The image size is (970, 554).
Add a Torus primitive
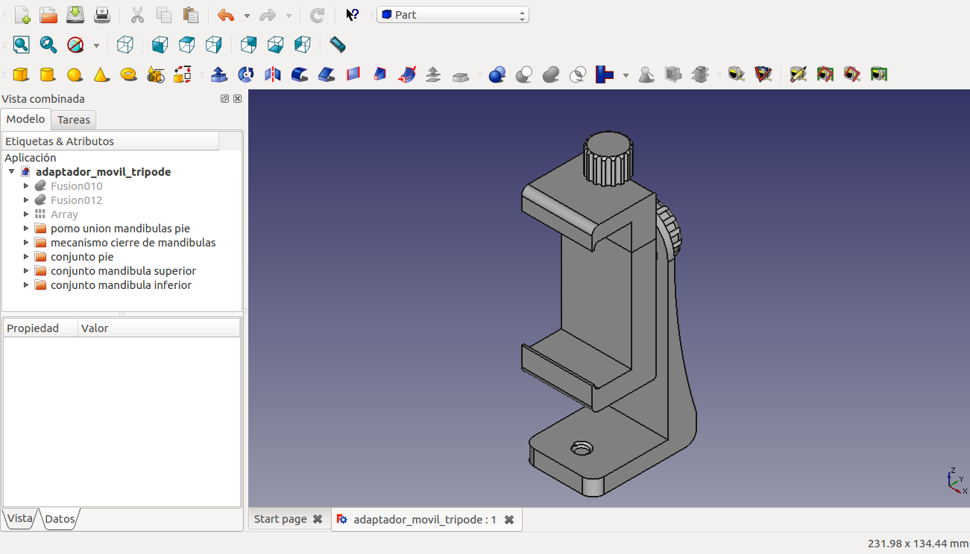coord(128,74)
